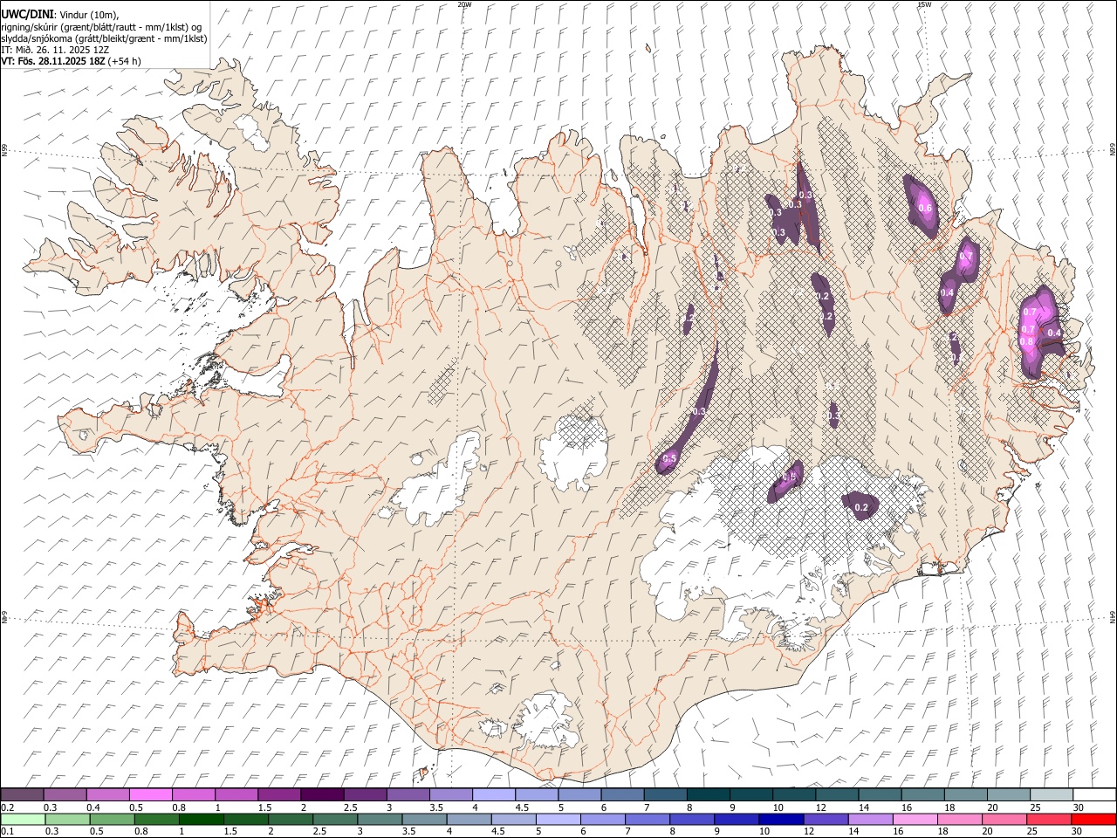Select the 2–2.5 swatch in the lower legend row

point(290,819)
